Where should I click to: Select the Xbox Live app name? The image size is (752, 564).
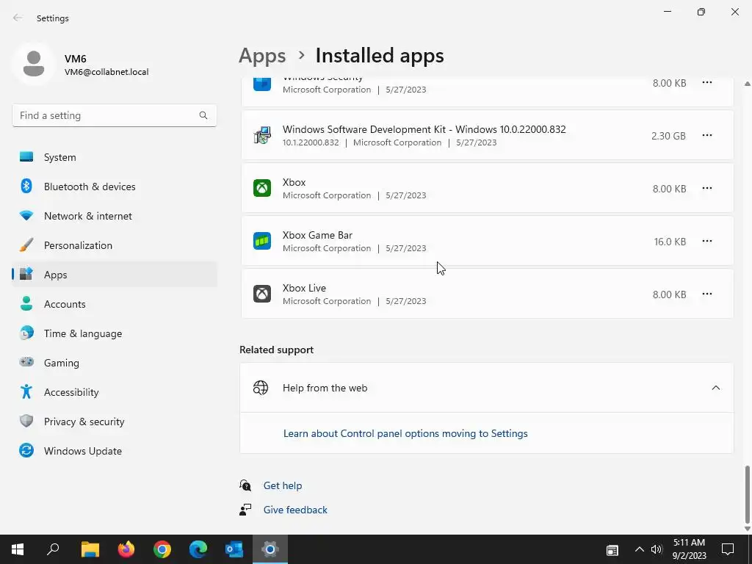click(x=304, y=288)
